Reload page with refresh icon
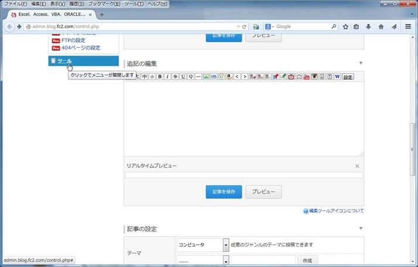 [x=244, y=27]
